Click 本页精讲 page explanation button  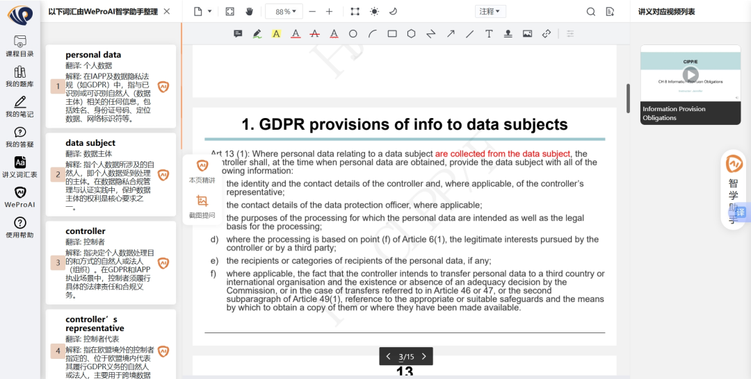tap(202, 171)
